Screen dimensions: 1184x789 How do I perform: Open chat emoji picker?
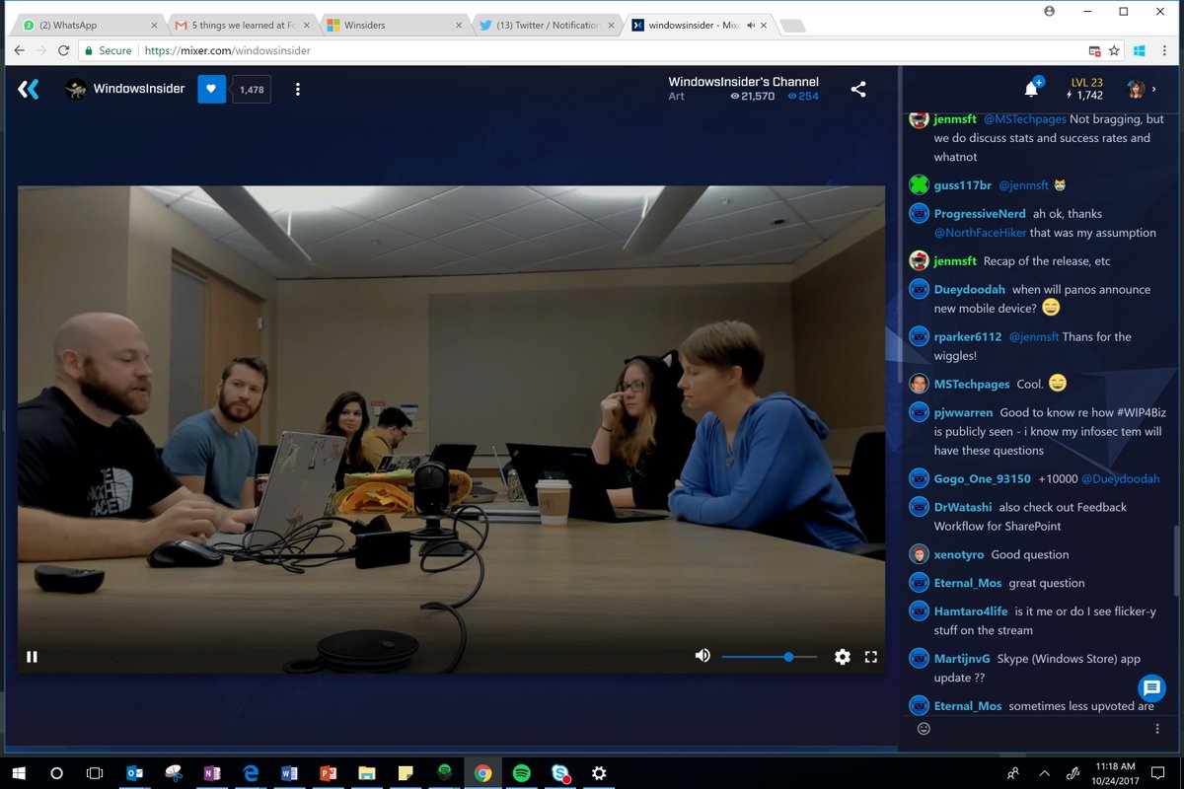[x=924, y=729]
